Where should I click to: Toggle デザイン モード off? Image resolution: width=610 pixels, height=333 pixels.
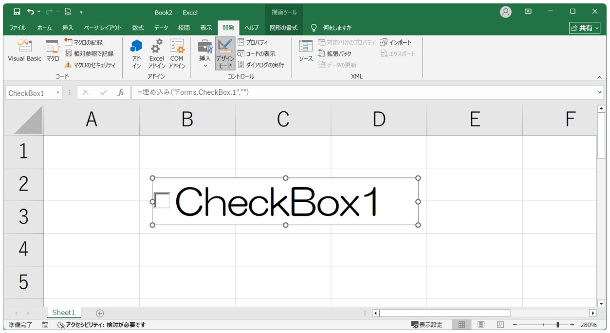pos(225,53)
